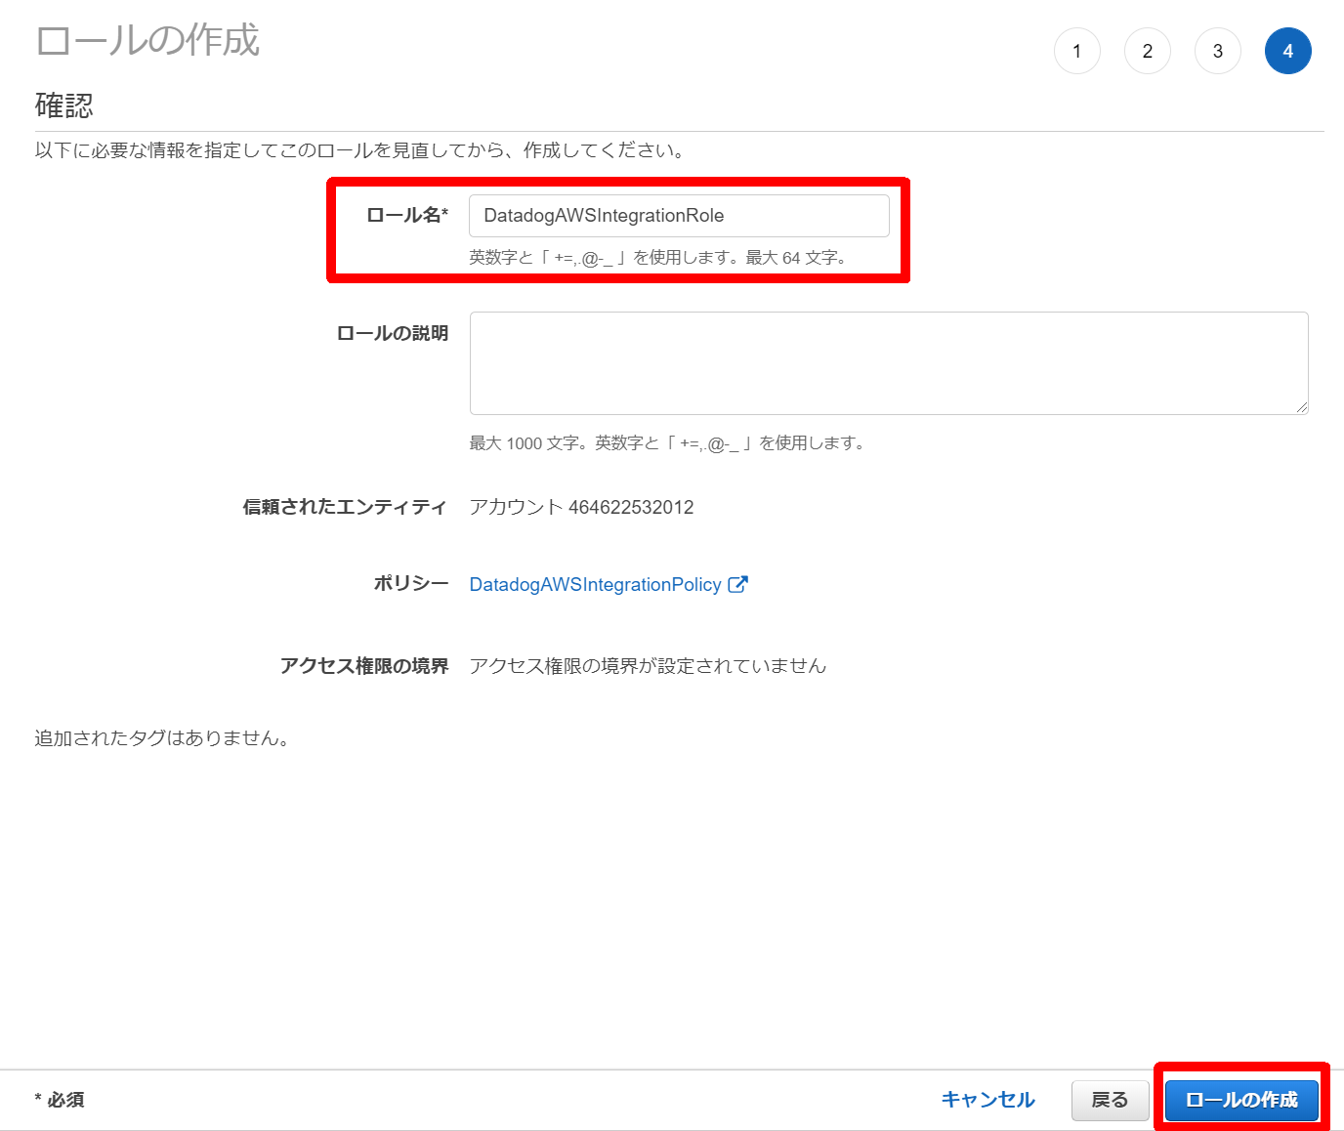Image resolution: width=1344 pixels, height=1131 pixels.
Task: Create the role with ロールの作成 button
Action: point(1241,1100)
